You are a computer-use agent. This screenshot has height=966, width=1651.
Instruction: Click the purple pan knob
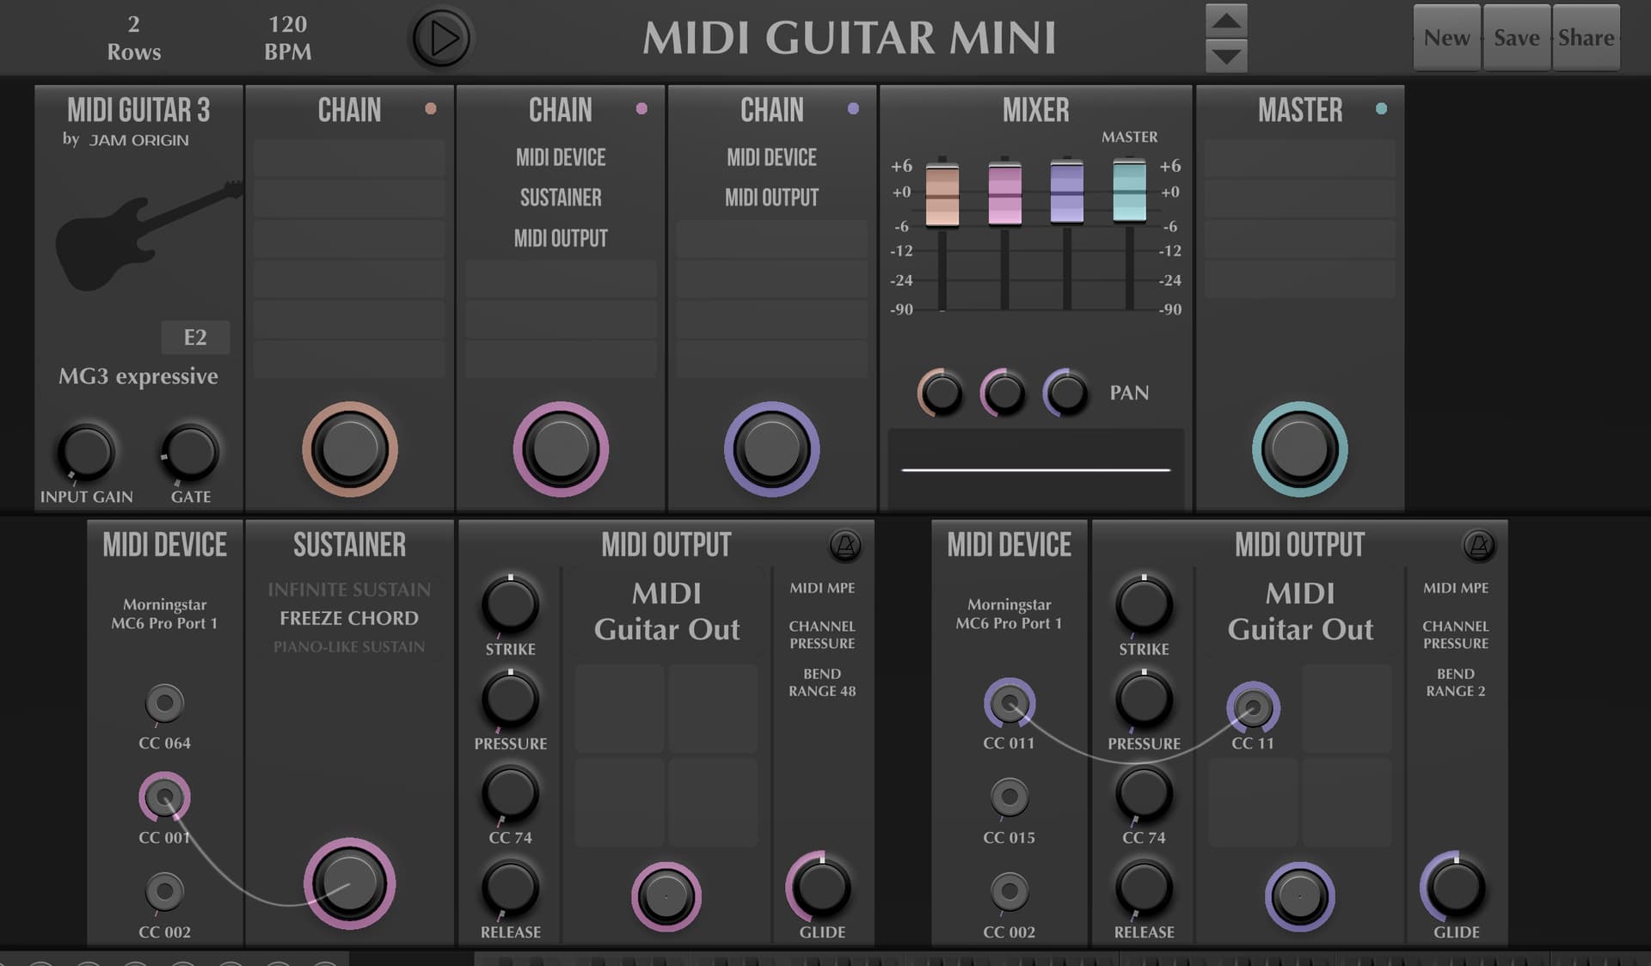pos(1066,393)
